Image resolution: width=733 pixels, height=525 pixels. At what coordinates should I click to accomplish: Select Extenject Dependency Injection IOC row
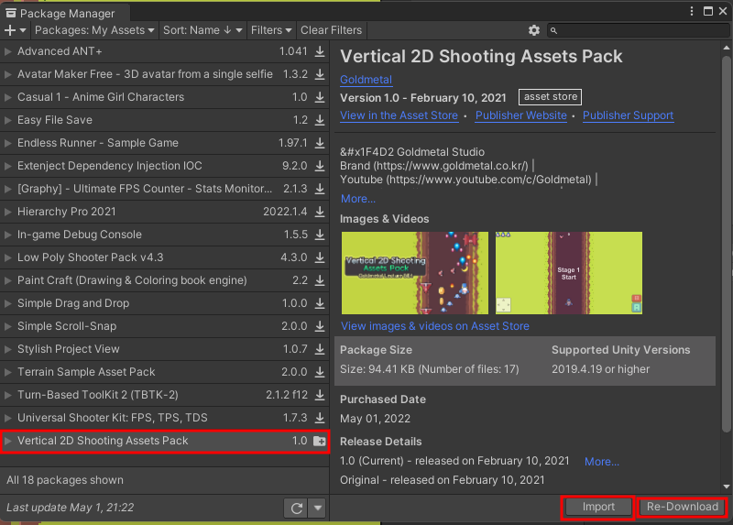[165, 166]
